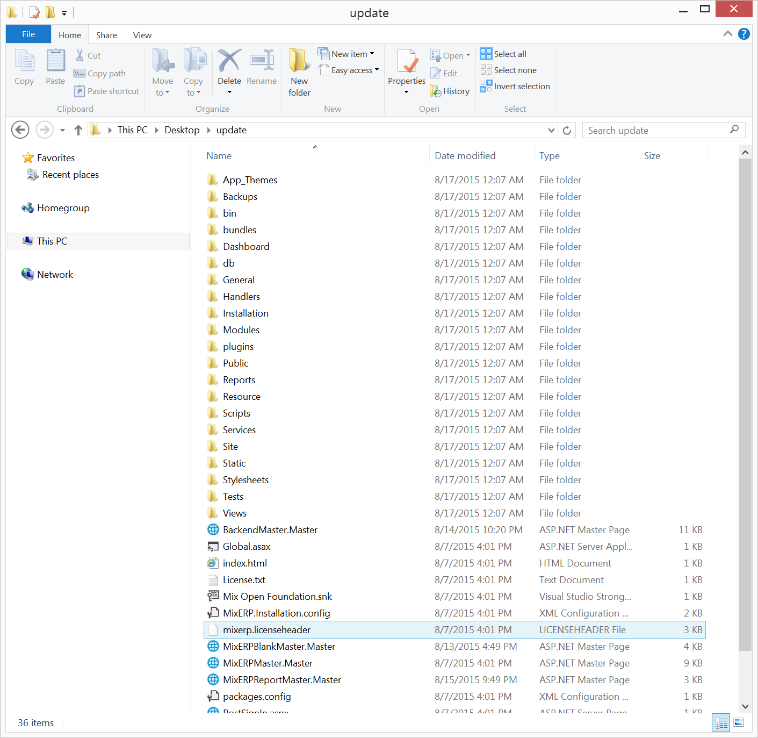Select the packages.config file
This screenshot has width=758, height=738.
click(454, 696)
